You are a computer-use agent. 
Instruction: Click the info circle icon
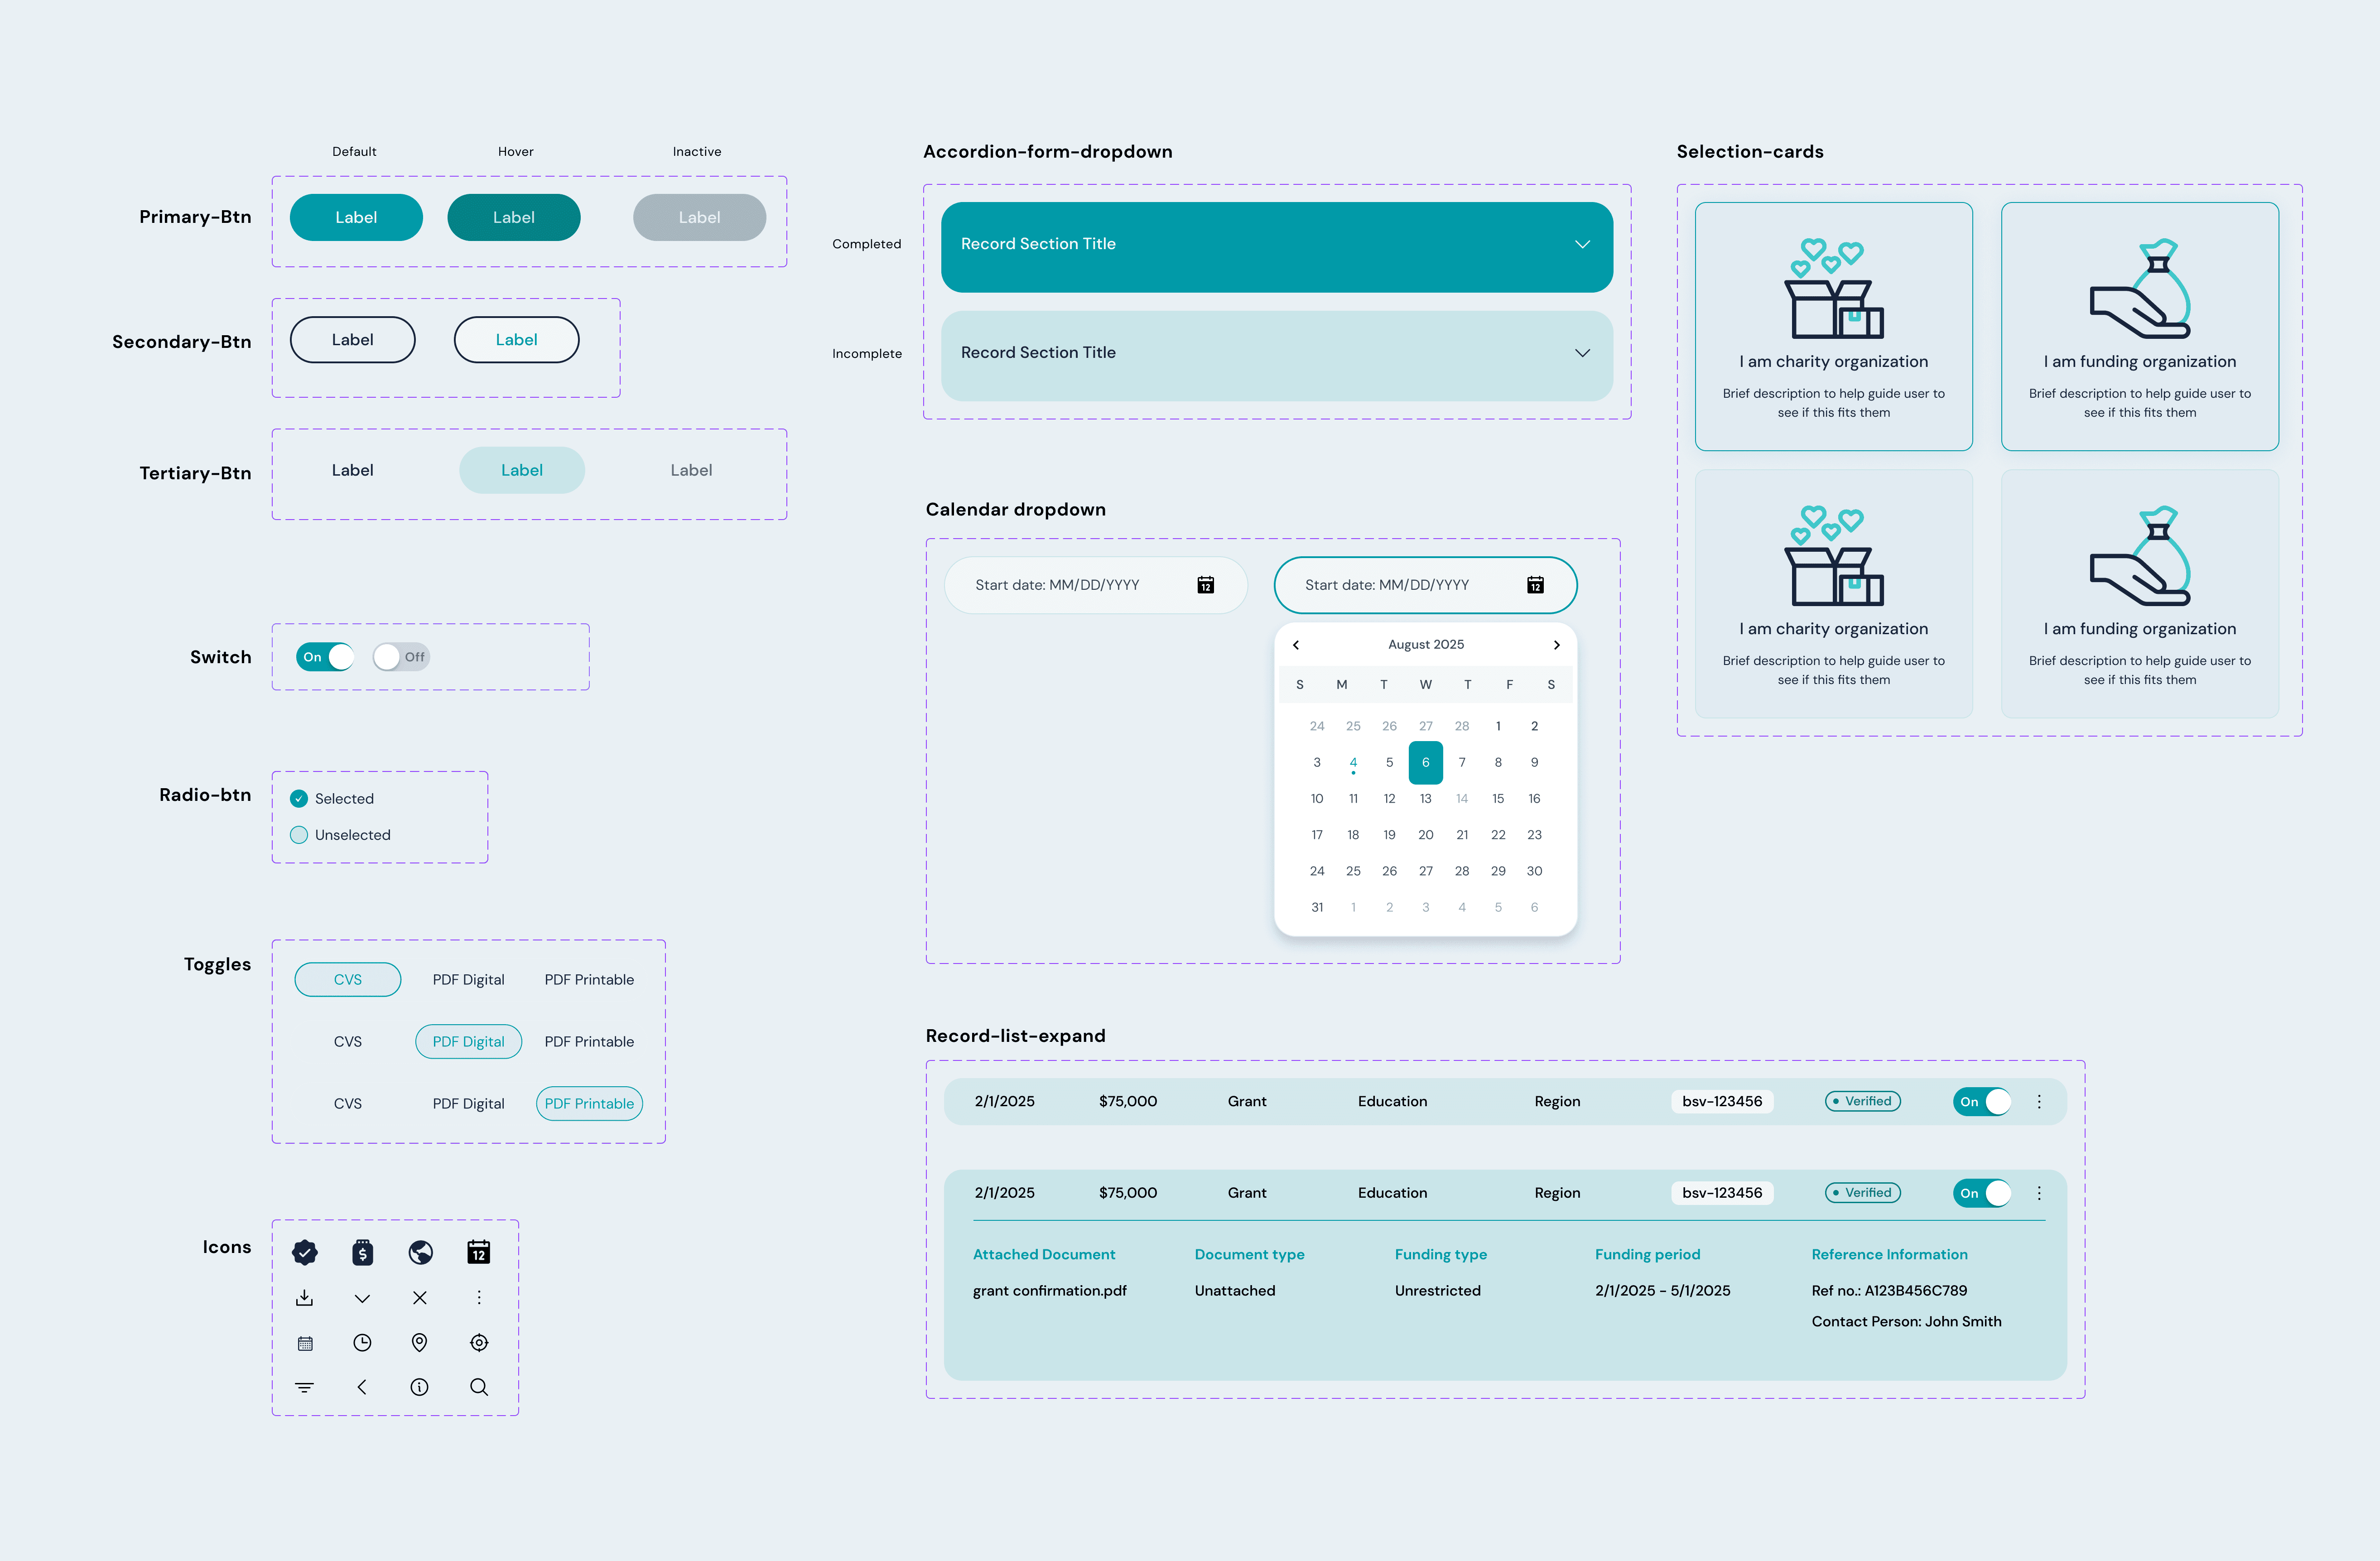(420, 1388)
